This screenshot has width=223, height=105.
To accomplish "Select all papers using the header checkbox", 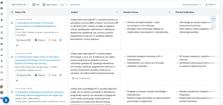I will [x=12, y=12].
